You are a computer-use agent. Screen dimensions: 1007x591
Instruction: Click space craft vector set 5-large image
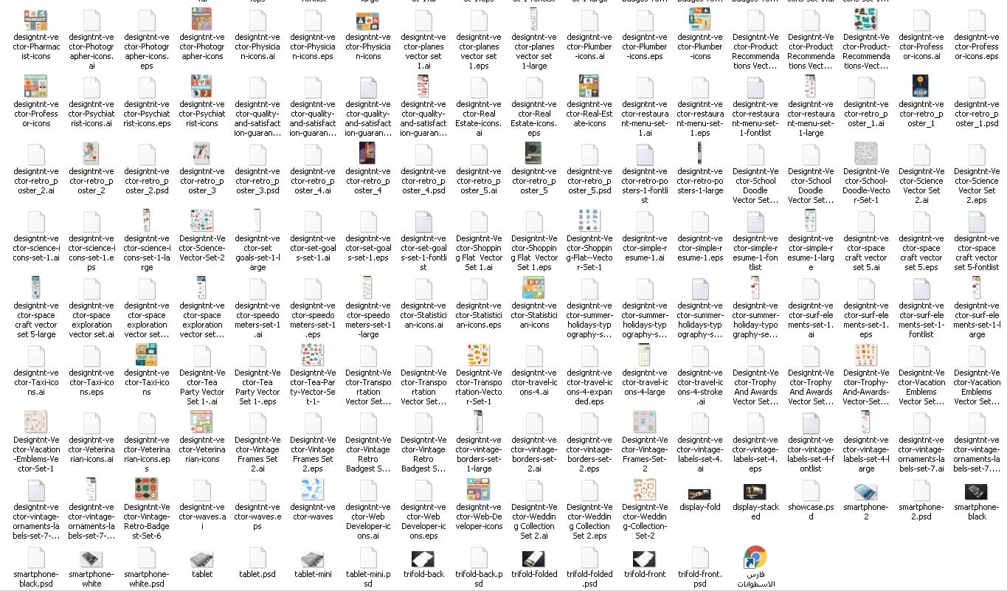(x=36, y=288)
